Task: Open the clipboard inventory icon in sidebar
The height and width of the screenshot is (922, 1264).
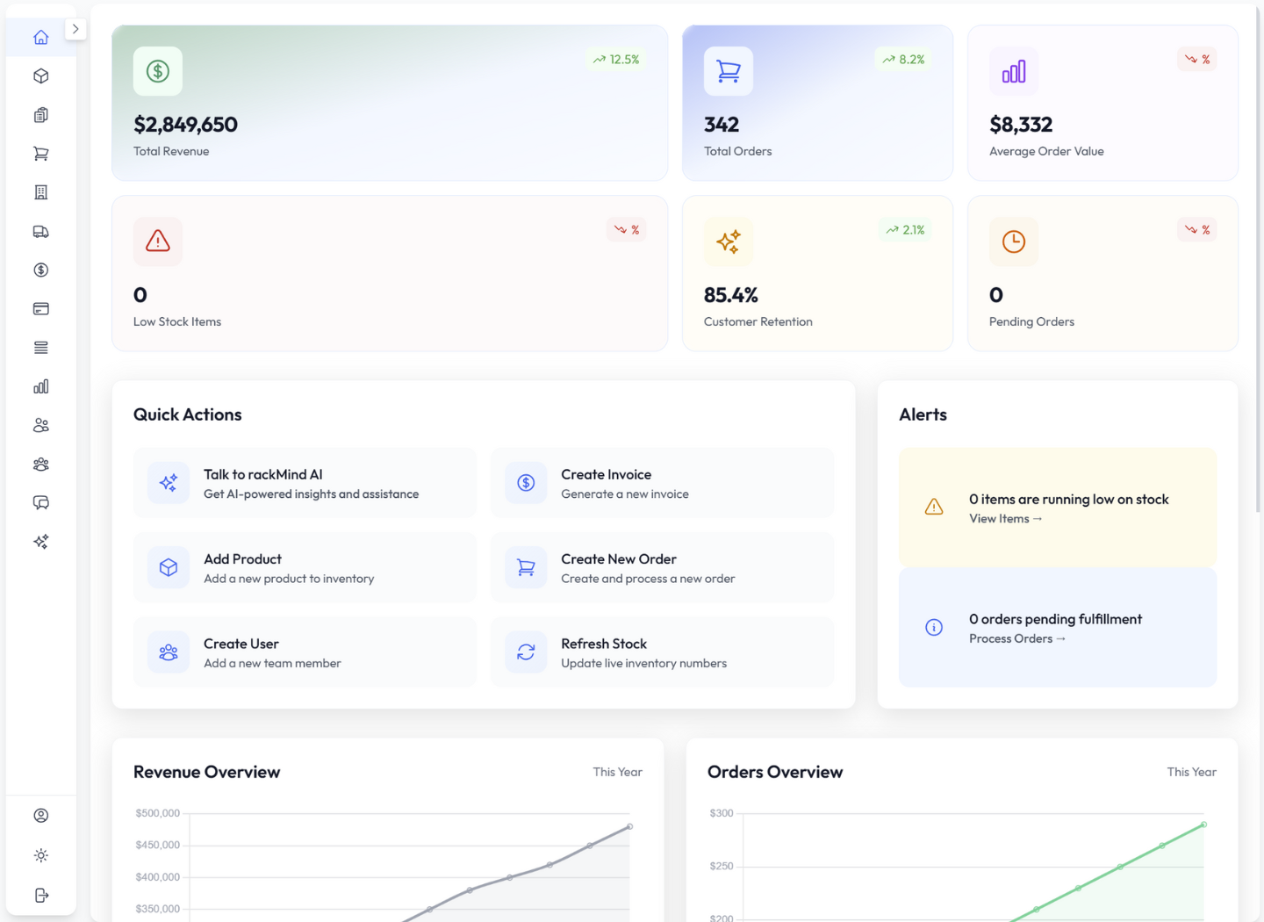Action: tap(40, 115)
